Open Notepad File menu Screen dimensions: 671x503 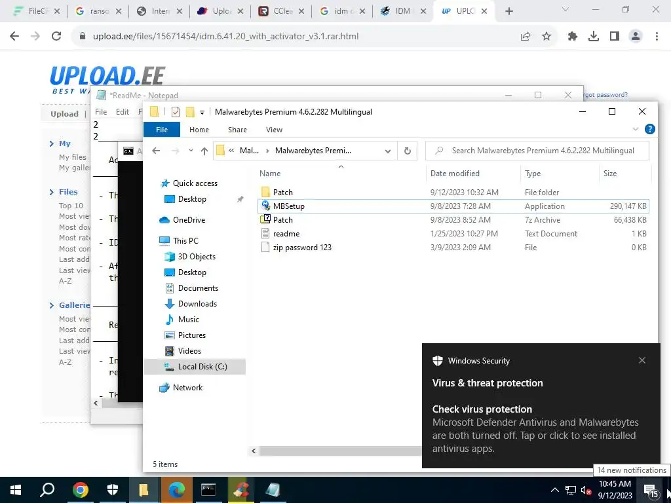click(x=101, y=111)
